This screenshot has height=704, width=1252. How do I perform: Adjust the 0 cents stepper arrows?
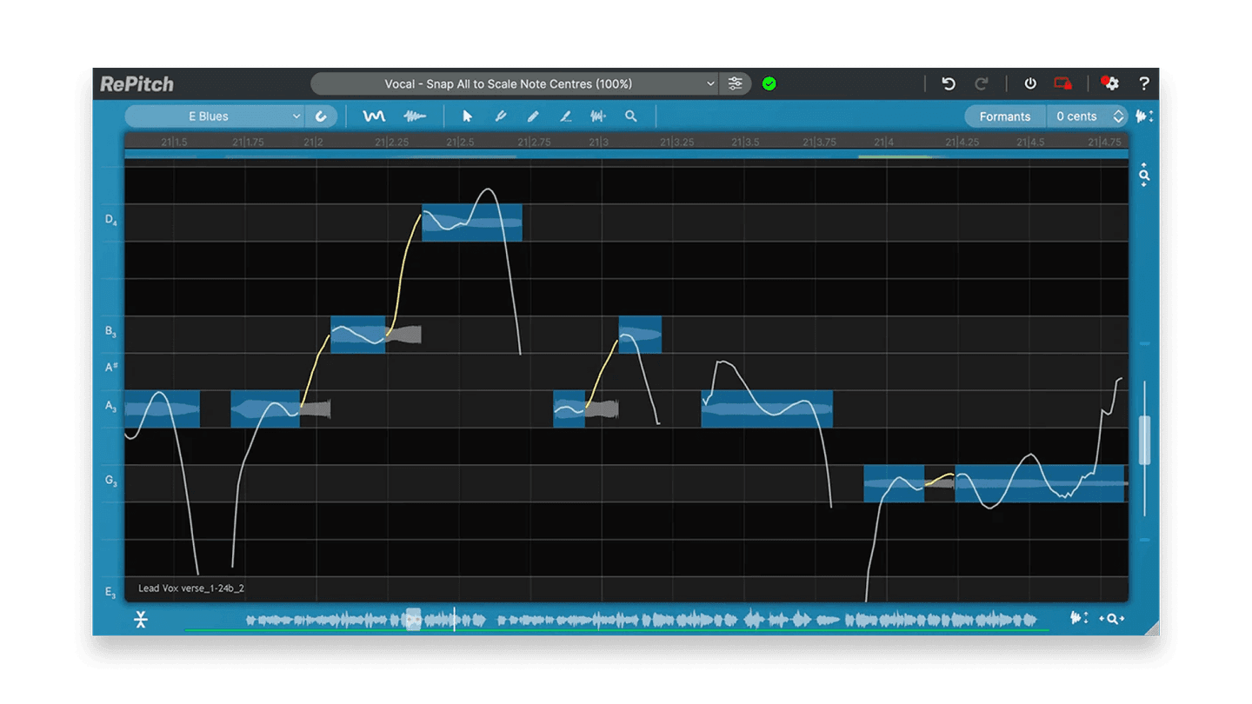(x=1118, y=116)
